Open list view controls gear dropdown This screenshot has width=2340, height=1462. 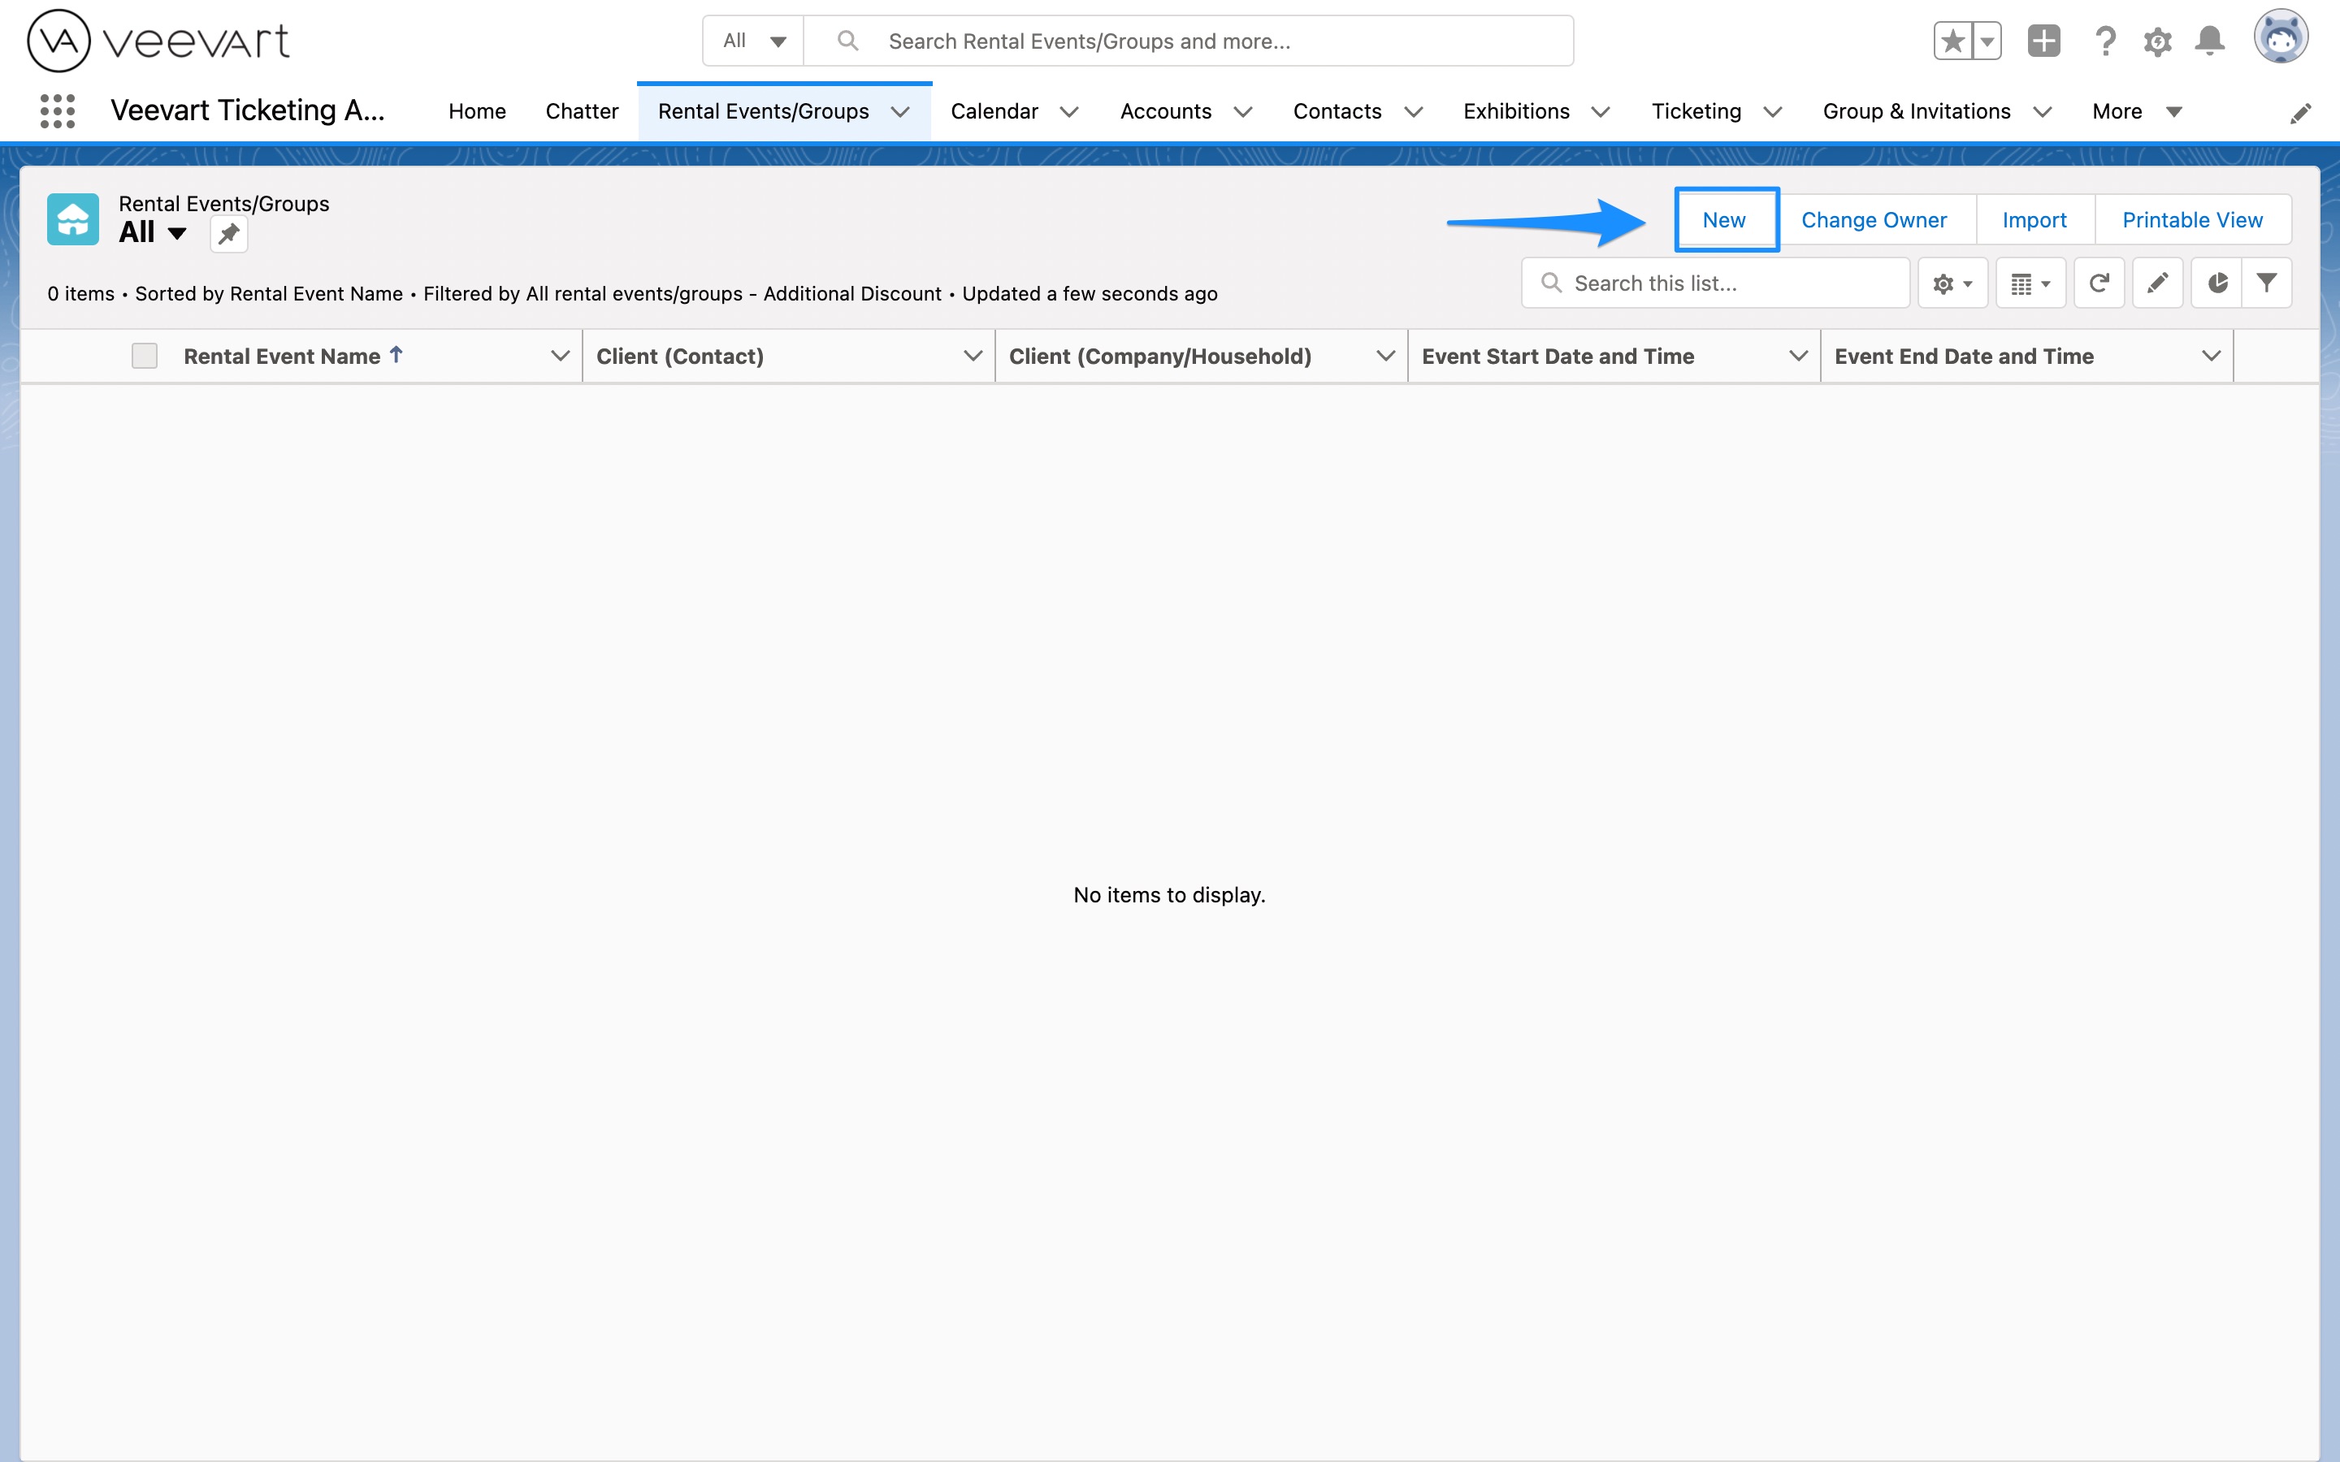(x=1952, y=283)
